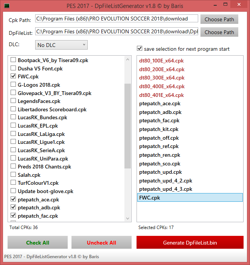
Task: Uncheck ptepatch_fac.cpk in left list
Action: click(13, 215)
